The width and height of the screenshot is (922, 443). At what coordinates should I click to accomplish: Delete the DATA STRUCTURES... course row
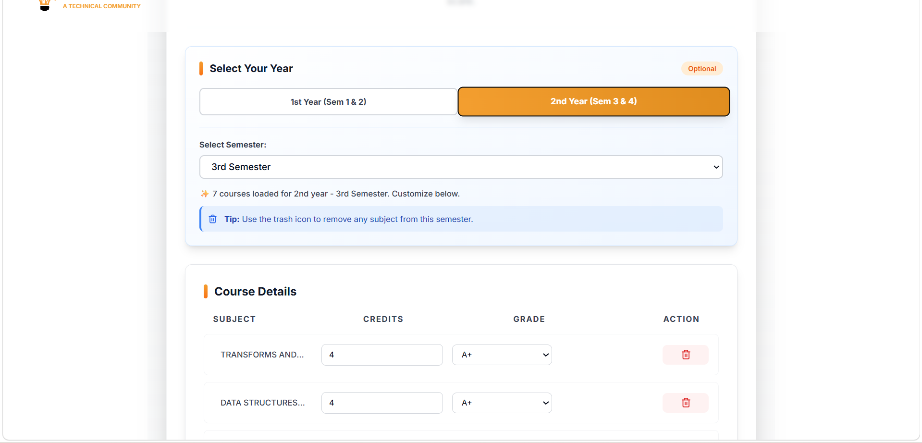(x=686, y=403)
